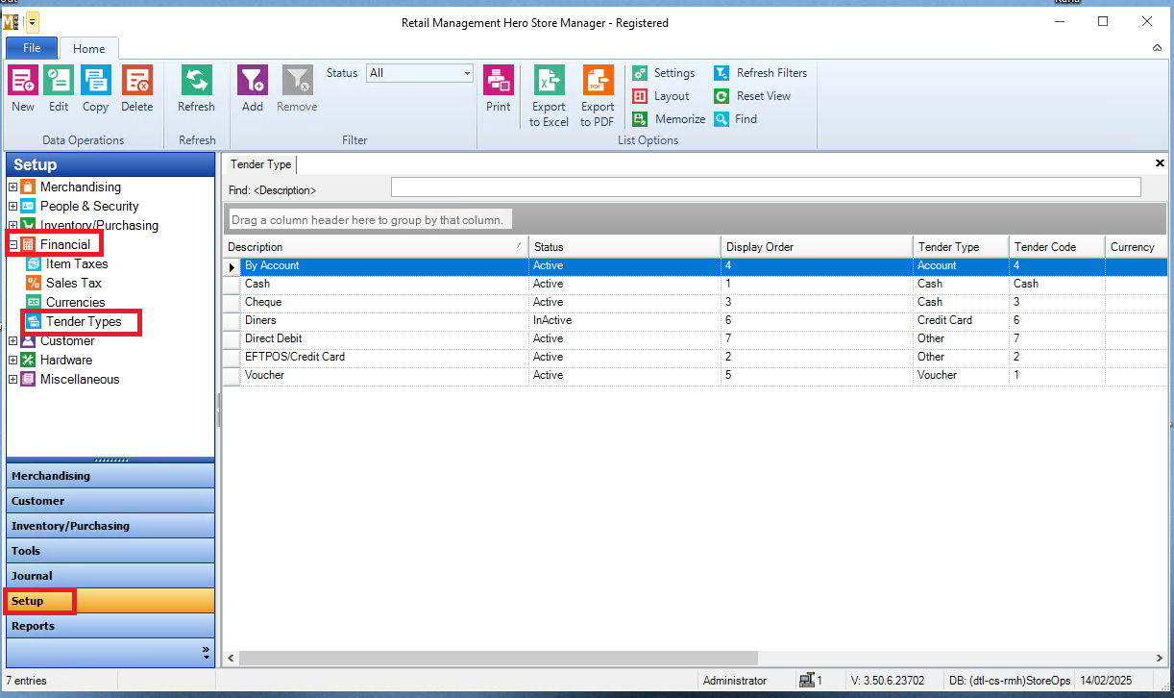Sort by Tender Code column header
The height and width of the screenshot is (698, 1174).
coord(1057,247)
